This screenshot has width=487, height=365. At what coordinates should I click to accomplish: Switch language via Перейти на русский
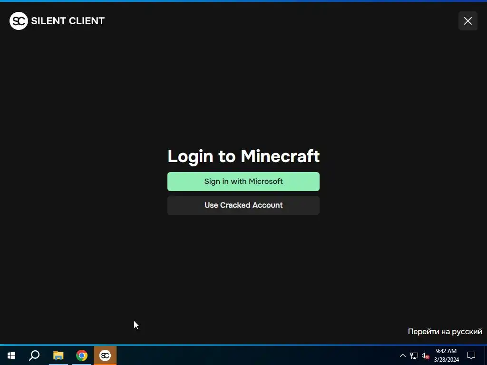(445, 331)
